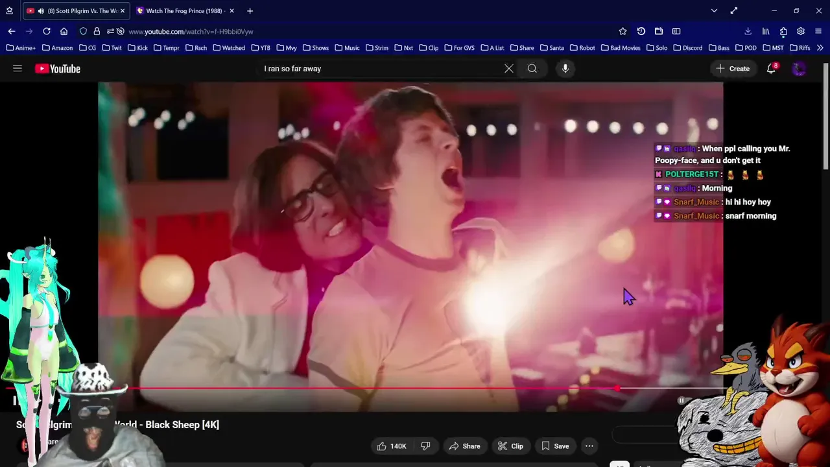Viewport: 830px width, 467px height.
Task: Open the pinned tab icon at far left
Action: tap(9, 11)
